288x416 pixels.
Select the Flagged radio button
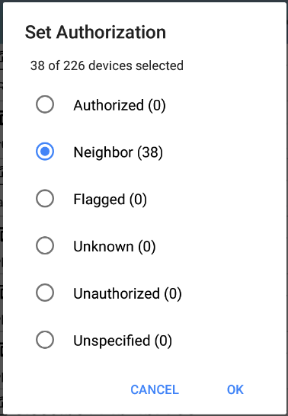pos(45,198)
